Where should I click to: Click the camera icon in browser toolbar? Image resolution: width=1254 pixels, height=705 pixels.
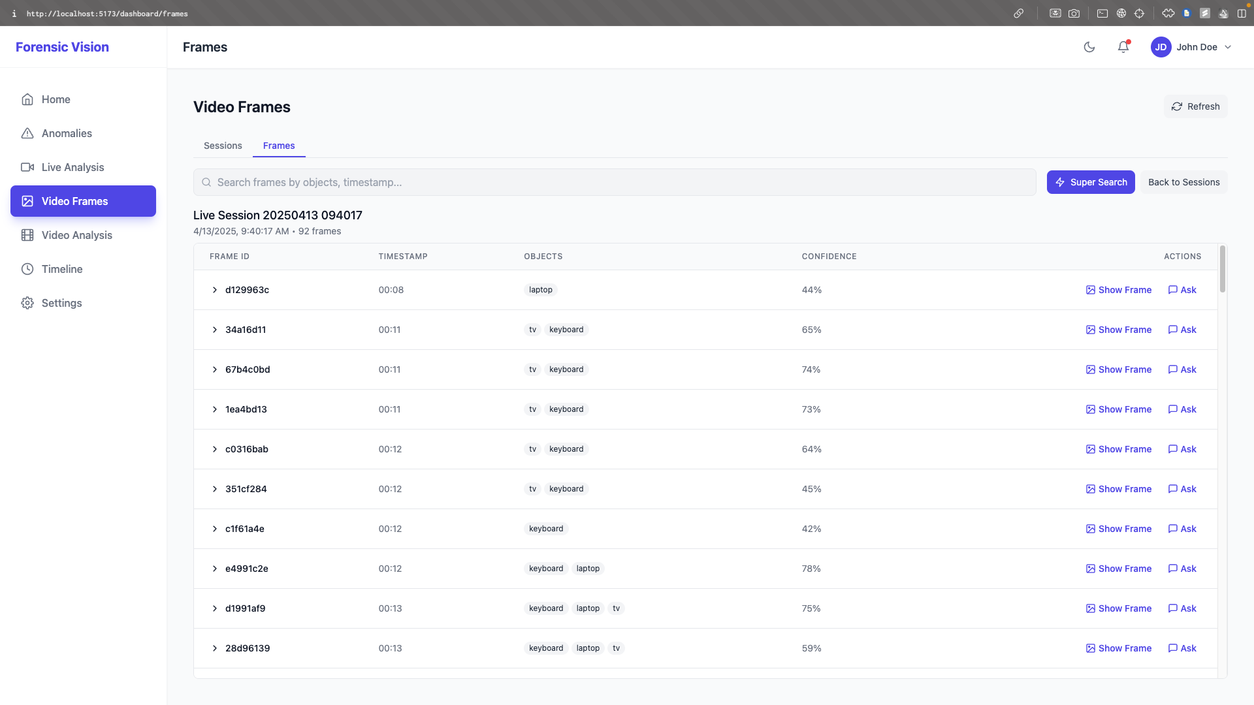1074,13
